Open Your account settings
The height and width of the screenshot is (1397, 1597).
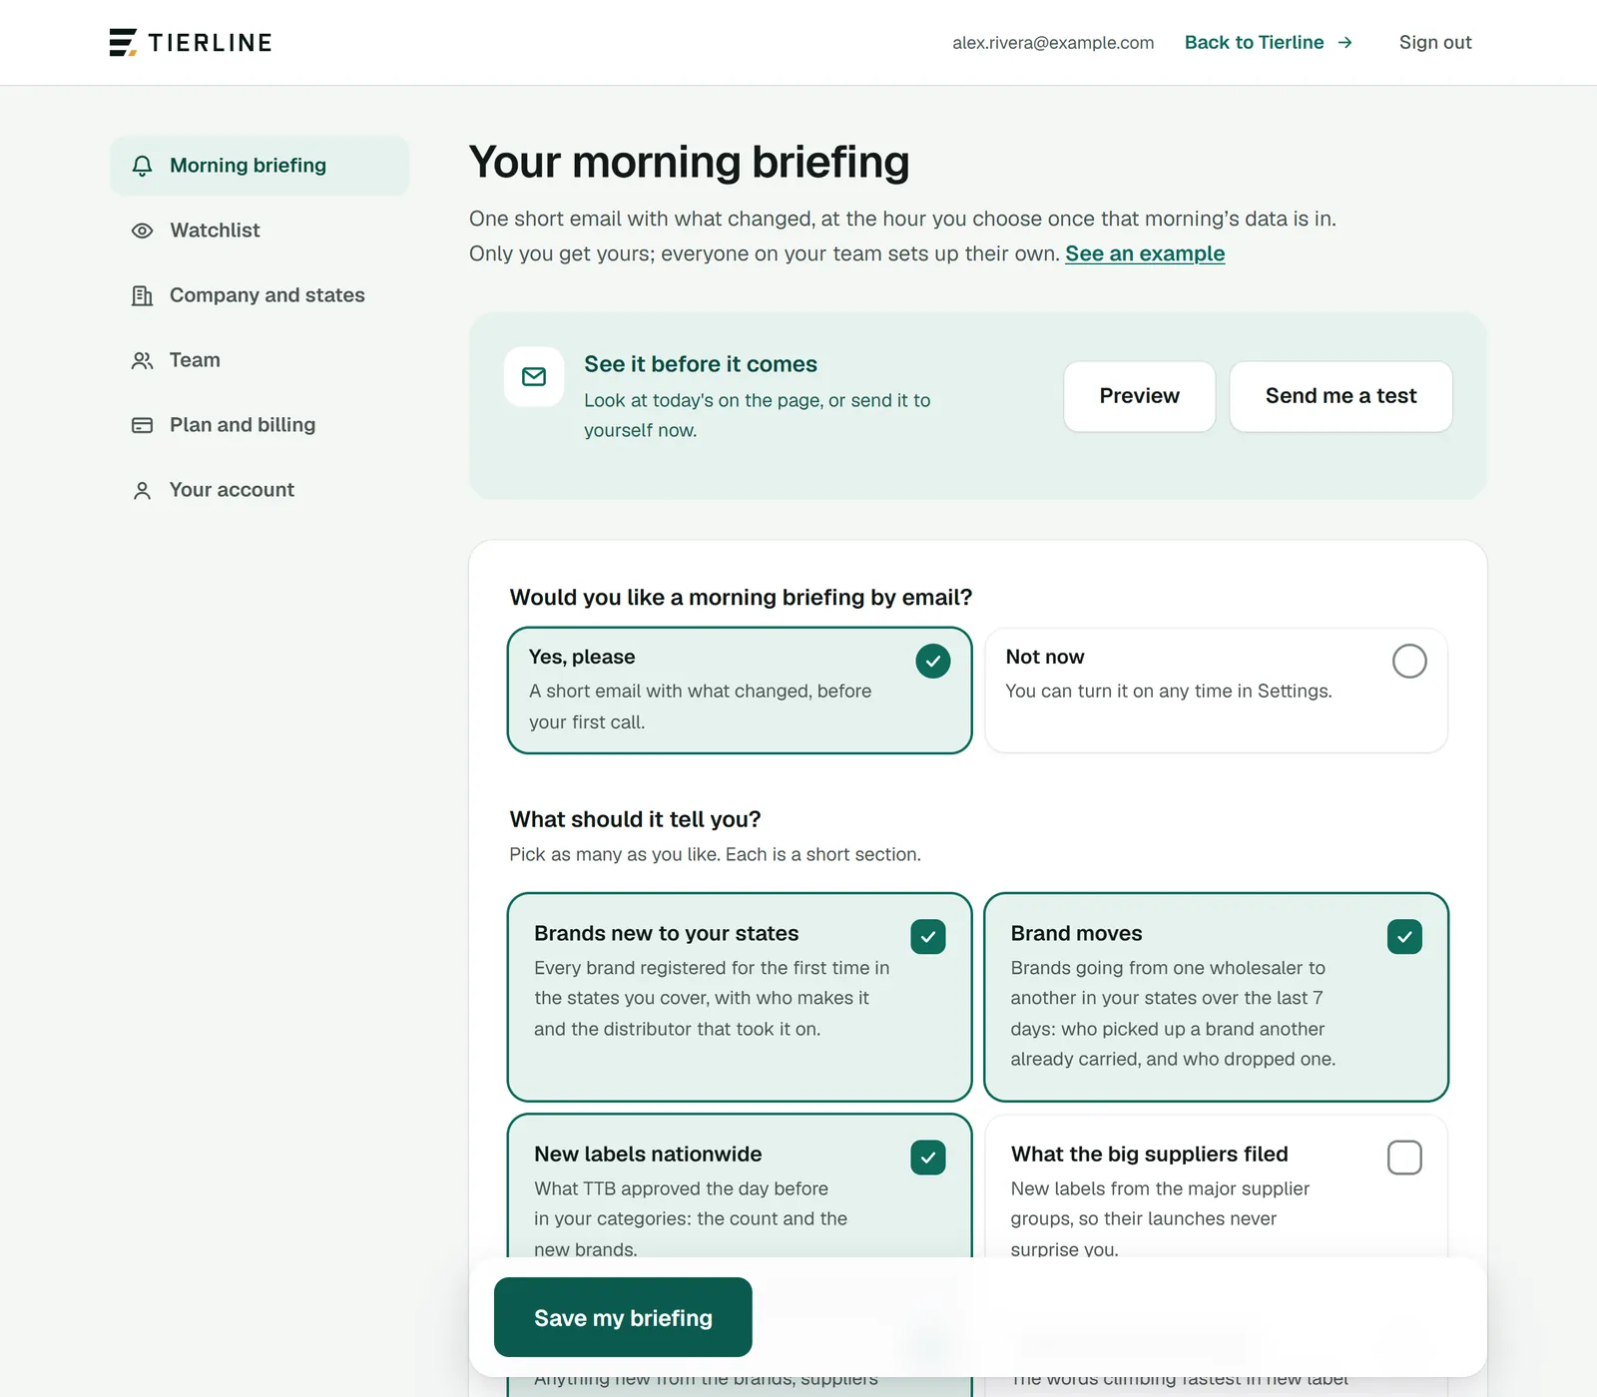[x=260, y=490]
